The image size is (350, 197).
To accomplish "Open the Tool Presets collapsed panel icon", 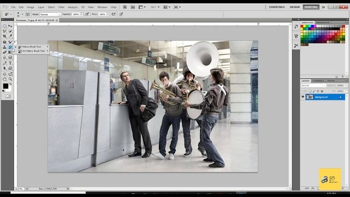I will point(296,45).
